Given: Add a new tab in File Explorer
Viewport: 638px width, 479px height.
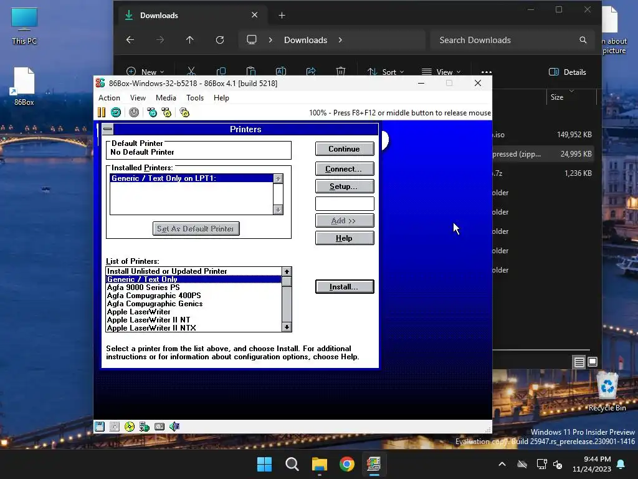Looking at the screenshot, I should coord(282,16).
